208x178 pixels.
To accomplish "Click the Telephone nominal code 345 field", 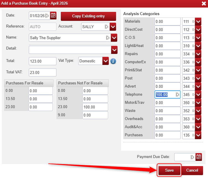I will 189,95.
